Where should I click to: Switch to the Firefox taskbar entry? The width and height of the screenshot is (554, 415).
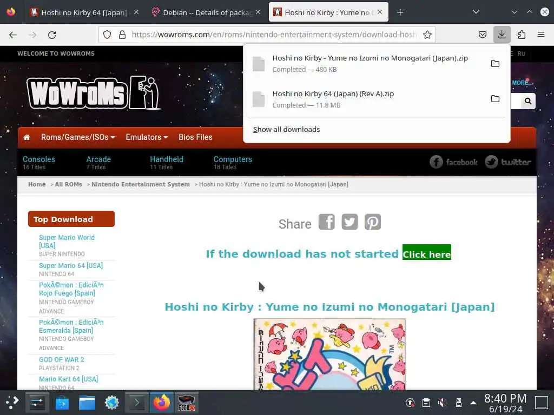point(161,402)
